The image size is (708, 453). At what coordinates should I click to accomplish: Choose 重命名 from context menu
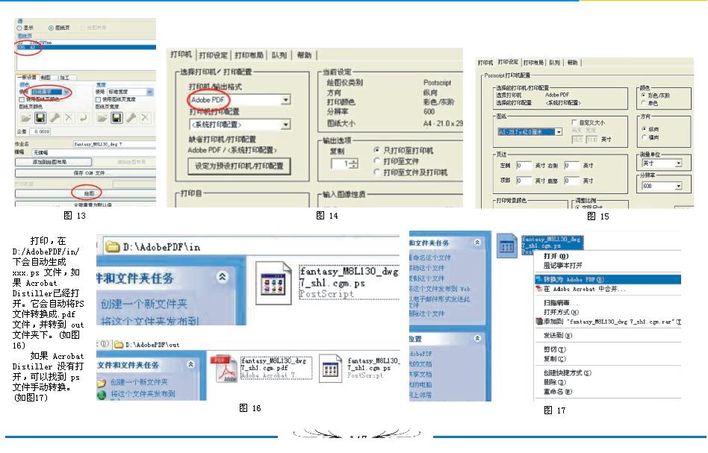pyautogui.click(x=558, y=392)
